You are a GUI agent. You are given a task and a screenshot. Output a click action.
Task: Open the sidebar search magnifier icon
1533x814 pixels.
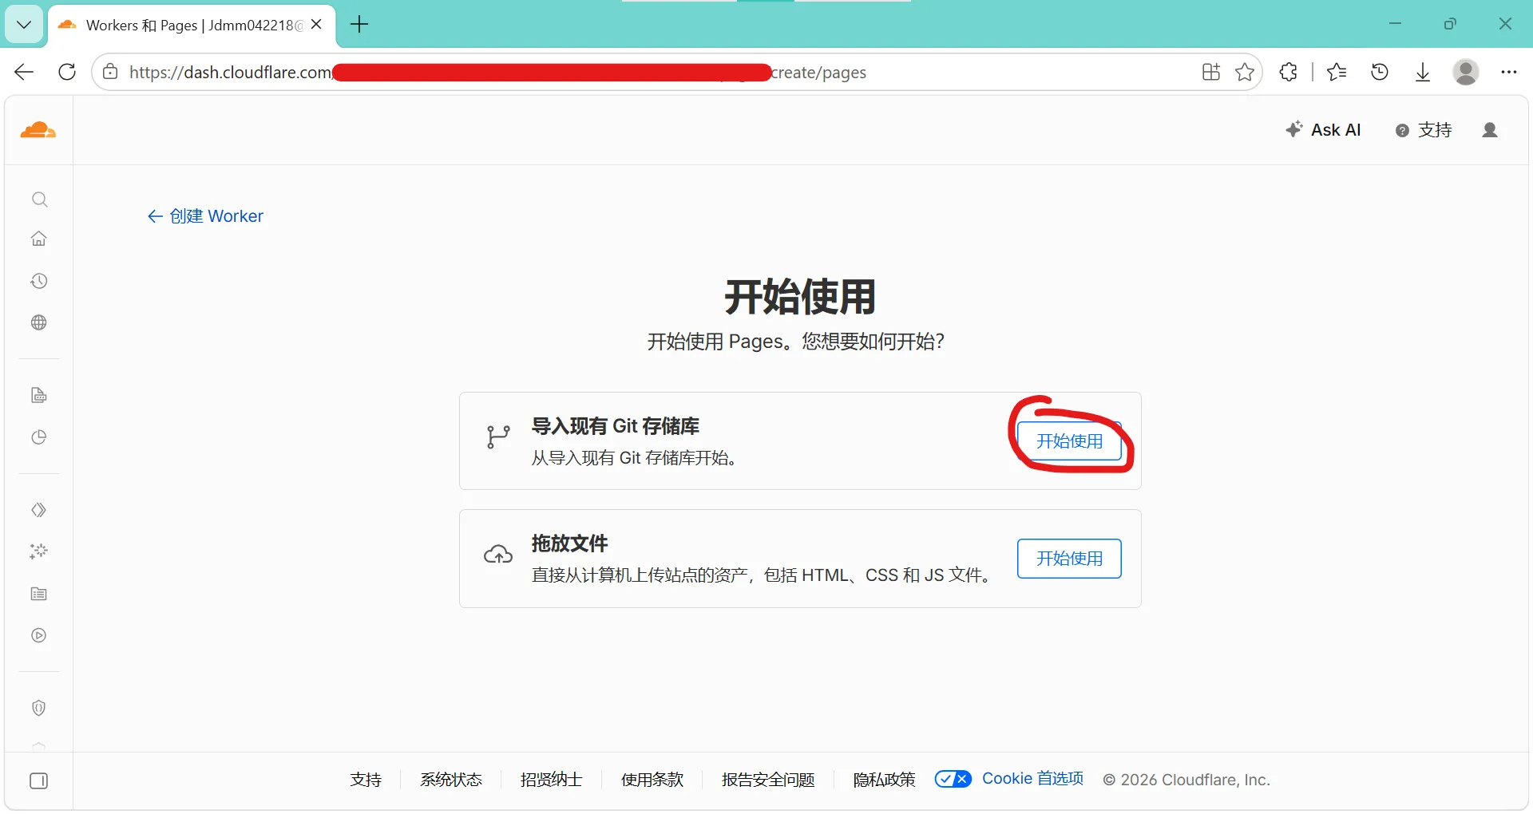click(39, 200)
